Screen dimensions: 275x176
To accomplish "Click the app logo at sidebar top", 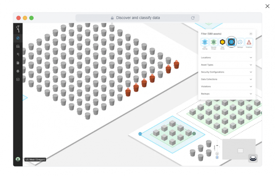I will coord(18,29).
